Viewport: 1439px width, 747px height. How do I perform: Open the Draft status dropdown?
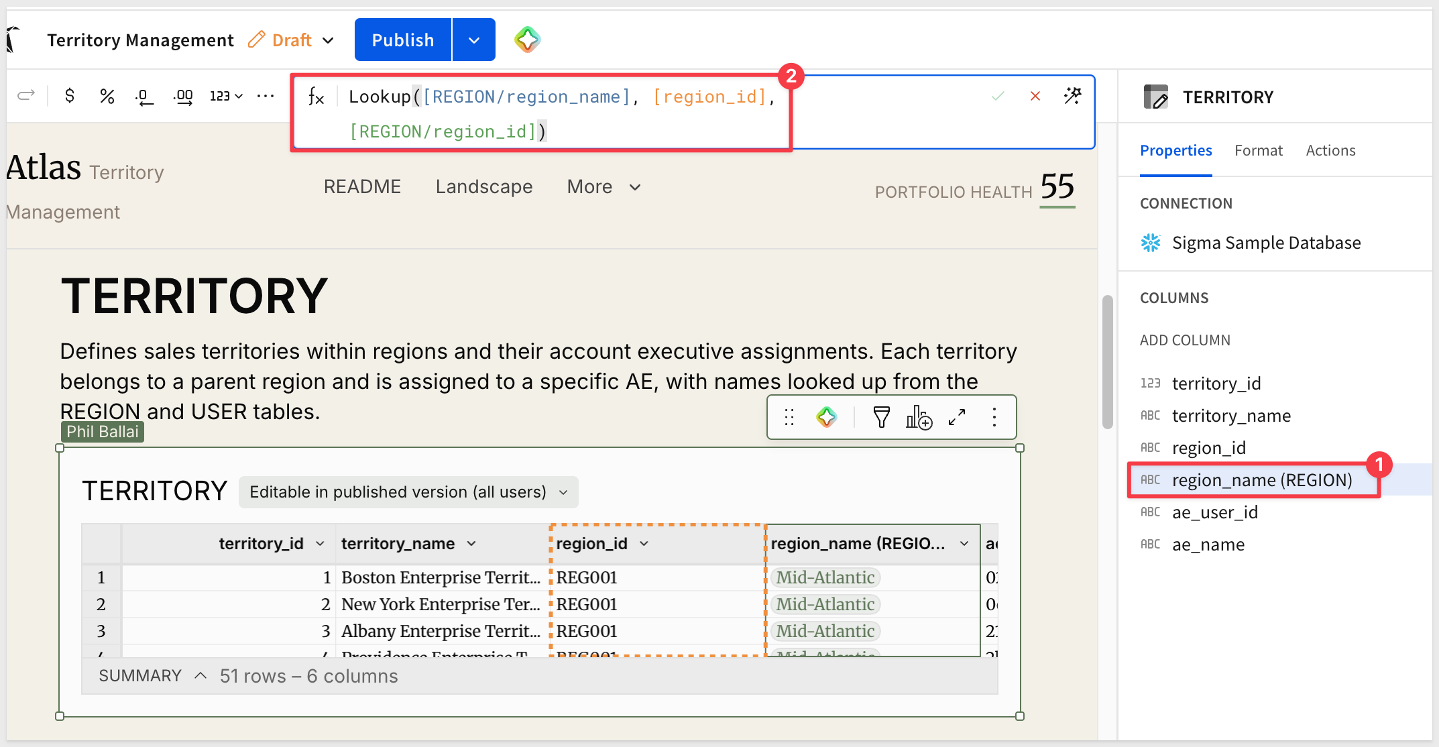click(303, 40)
